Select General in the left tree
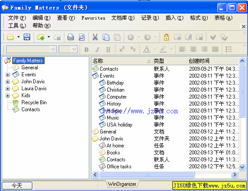 tap(30, 68)
